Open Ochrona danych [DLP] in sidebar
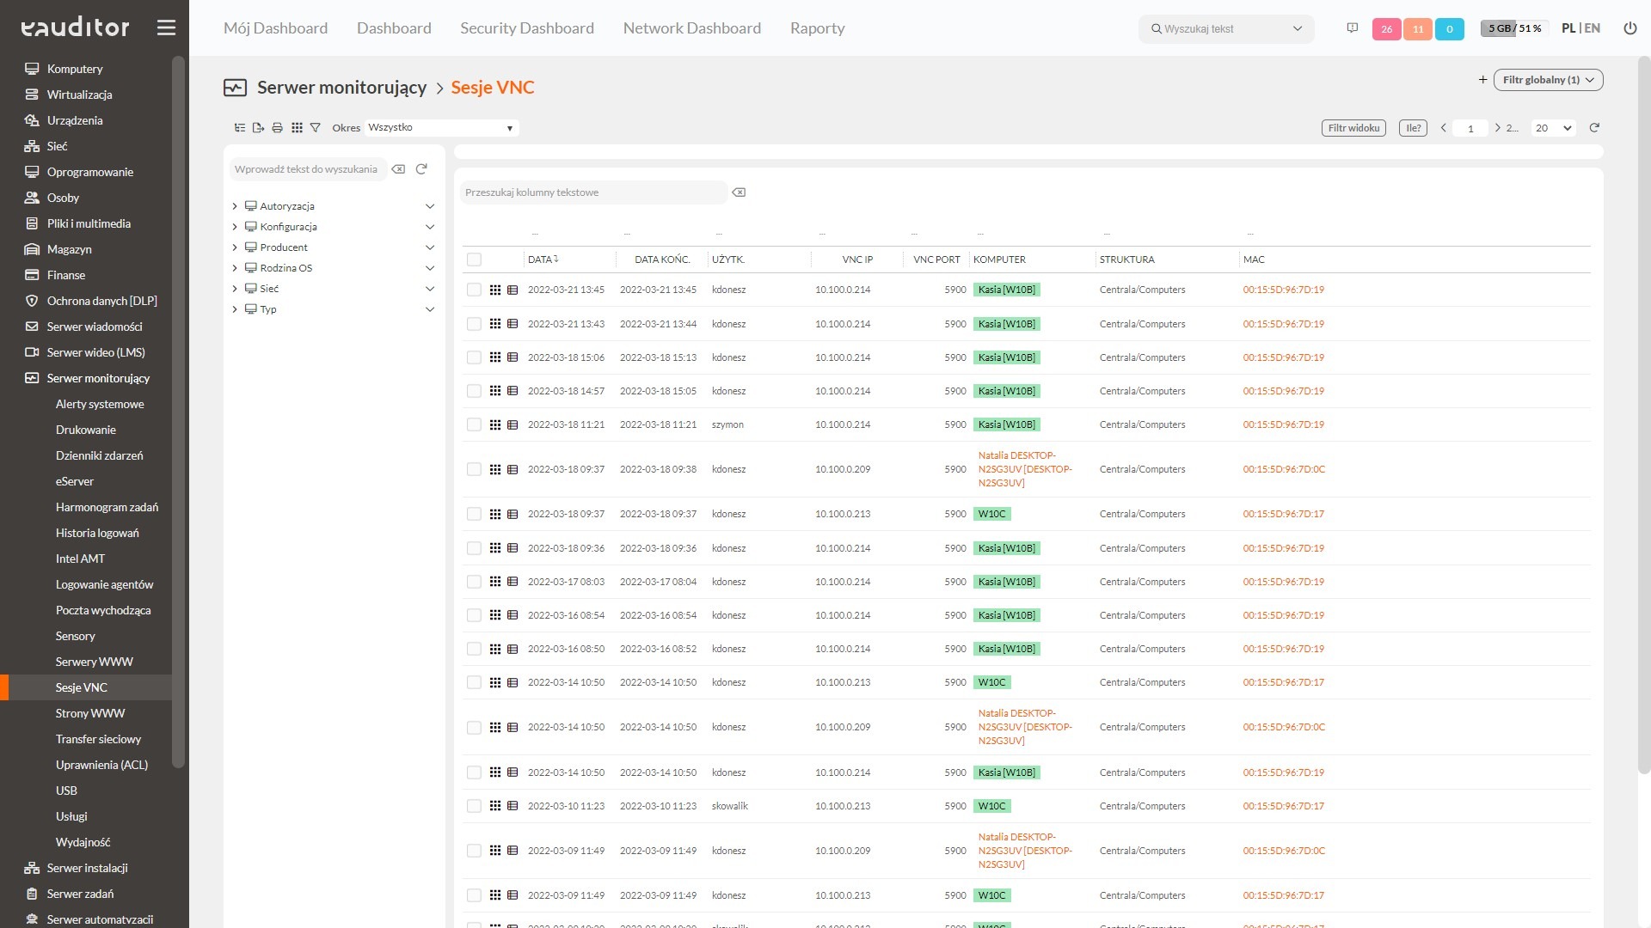Screen dimensions: 1651x928 pyautogui.click(x=101, y=301)
